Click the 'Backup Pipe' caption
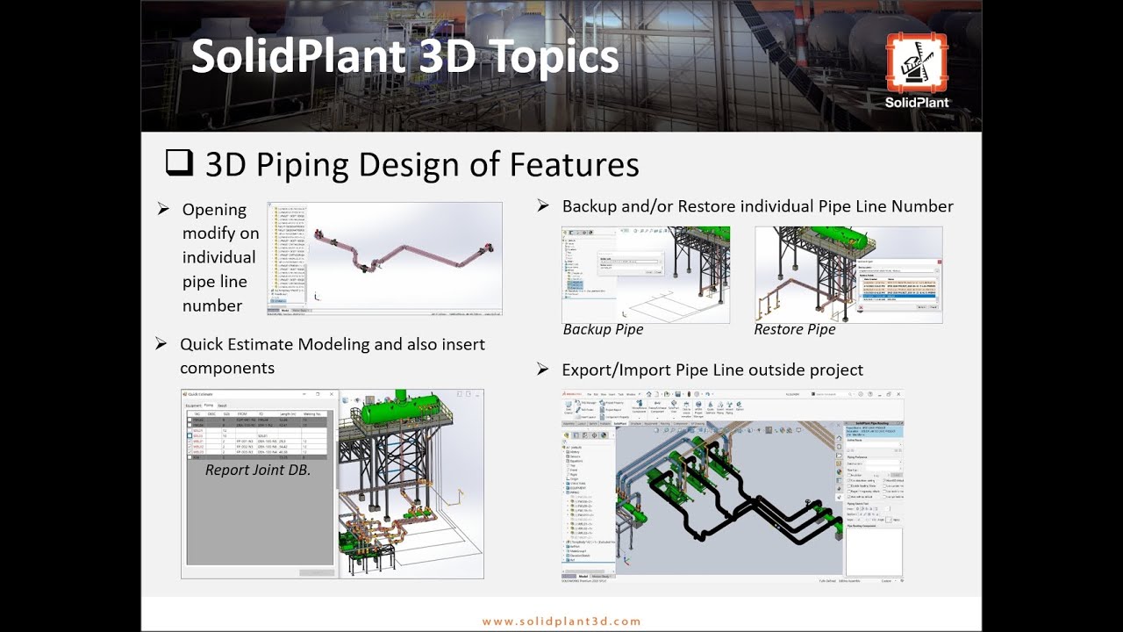1123x632 pixels. point(603,330)
